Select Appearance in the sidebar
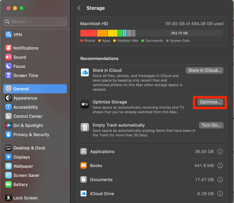 pos(25,98)
